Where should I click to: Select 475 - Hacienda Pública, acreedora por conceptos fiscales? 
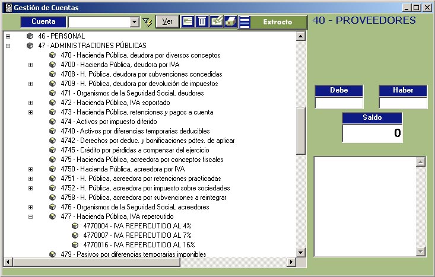tap(142, 160)
